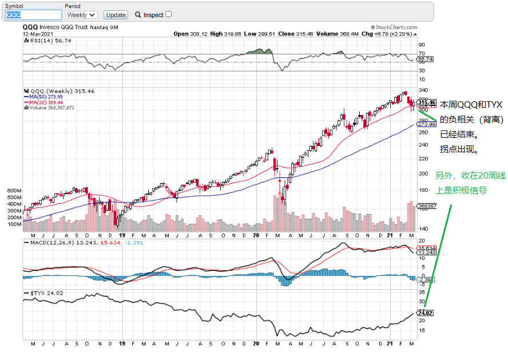Screen dimensions: 508x352
Task: Click the QQQ (Weekly) 315.46 legend label
Action: tap(62, 91)
